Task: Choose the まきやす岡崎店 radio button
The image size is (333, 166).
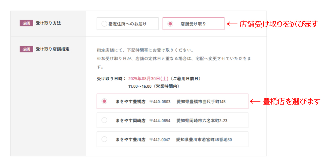Action: pyautogui.click(x=104, y=121)
